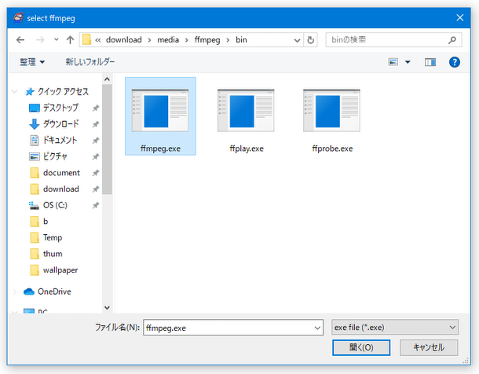Image resolution: width=479 pixels, height=374 pixels.
Task: Create a folder with 新しいフォルダー
Action: point(90,62)
